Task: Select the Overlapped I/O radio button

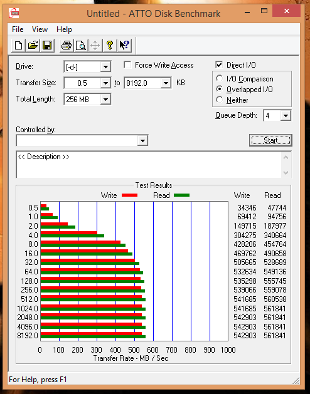Action: click(220, 89)
